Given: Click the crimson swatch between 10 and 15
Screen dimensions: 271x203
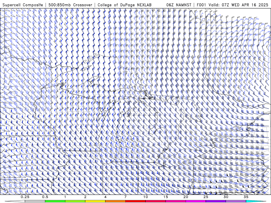Looking at the screenshot, I should point(155,201).
